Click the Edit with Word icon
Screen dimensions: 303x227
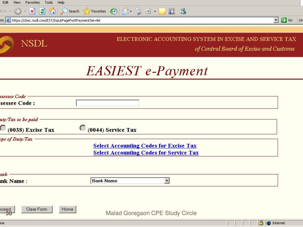coord(148,12)
